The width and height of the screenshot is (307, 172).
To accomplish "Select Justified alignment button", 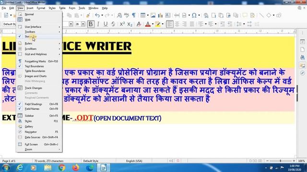I will [192, 24].
